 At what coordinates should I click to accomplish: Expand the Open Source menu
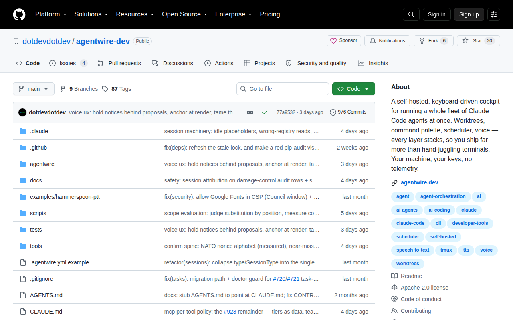(184, 14)
